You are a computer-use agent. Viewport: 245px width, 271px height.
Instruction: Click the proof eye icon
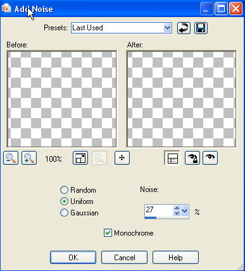(x=210, y=158)
